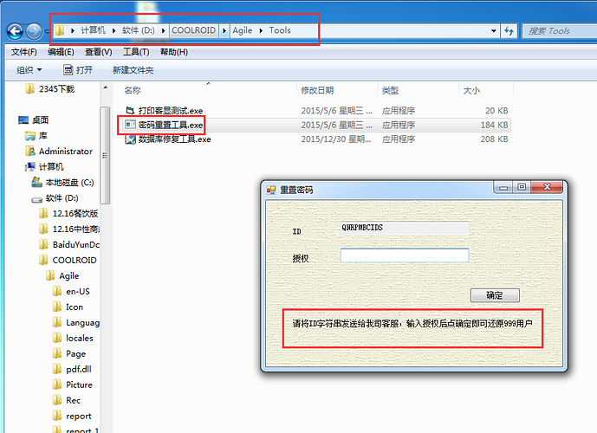This screenshot has height=433, width=597.
Task: Click the Agile breadcrumb segment
Action: [243, 30]
